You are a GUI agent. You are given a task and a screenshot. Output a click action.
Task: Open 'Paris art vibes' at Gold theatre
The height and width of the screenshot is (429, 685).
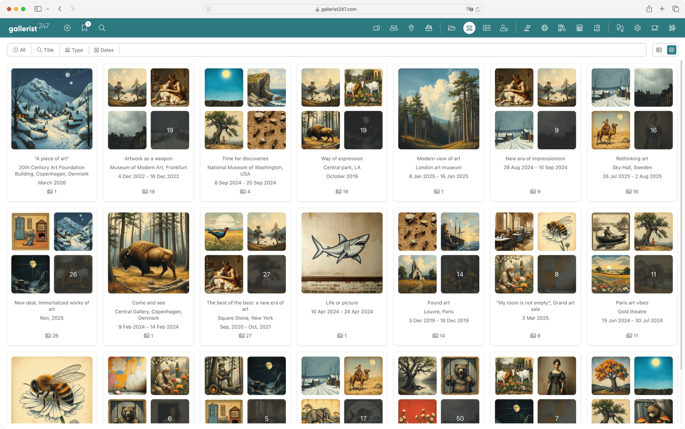coord(632,302)
